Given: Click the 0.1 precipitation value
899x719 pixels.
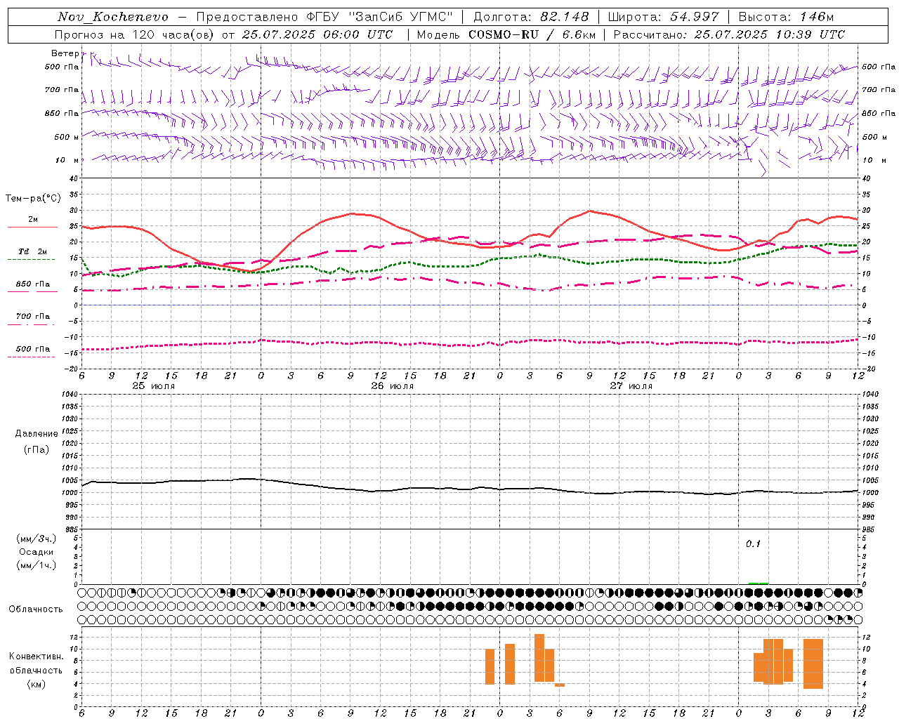Looking at the screenshot, I should [x=753, y=543].
